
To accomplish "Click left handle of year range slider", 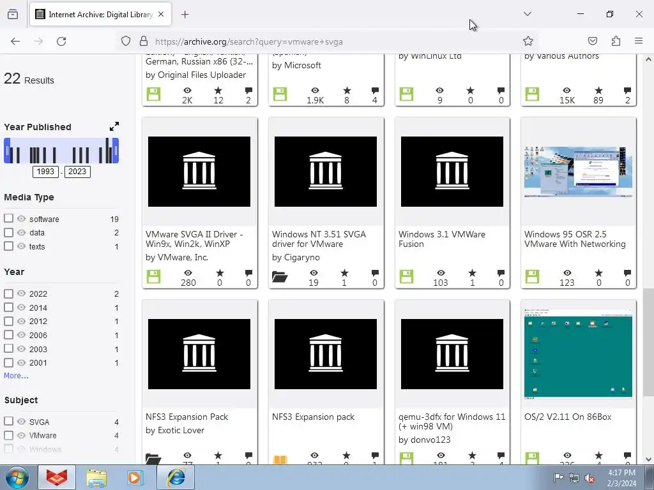I will 7,151.
